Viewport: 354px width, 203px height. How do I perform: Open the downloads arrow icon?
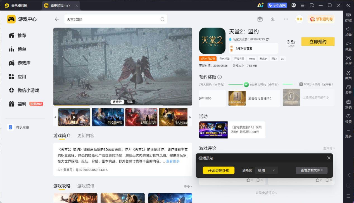[273, 19]
